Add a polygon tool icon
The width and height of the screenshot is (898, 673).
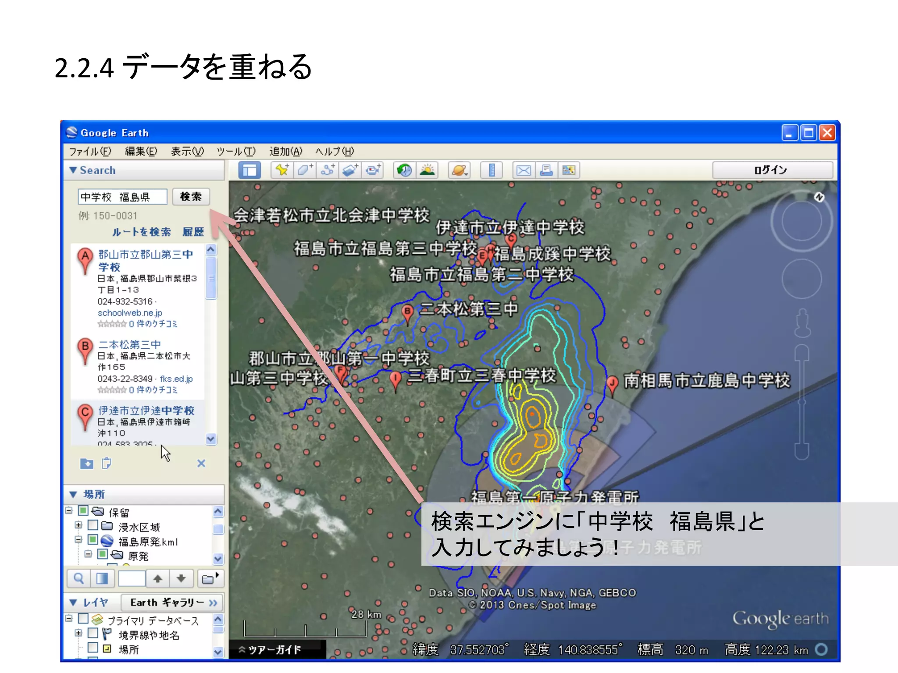coord(305,170)
